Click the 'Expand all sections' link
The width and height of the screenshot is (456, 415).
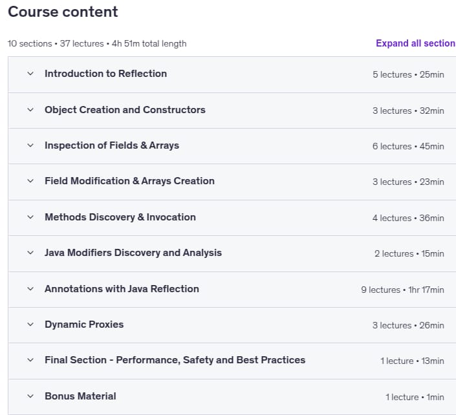coord(416,43)
